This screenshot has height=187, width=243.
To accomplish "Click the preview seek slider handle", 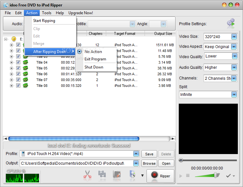I will 181,160.
